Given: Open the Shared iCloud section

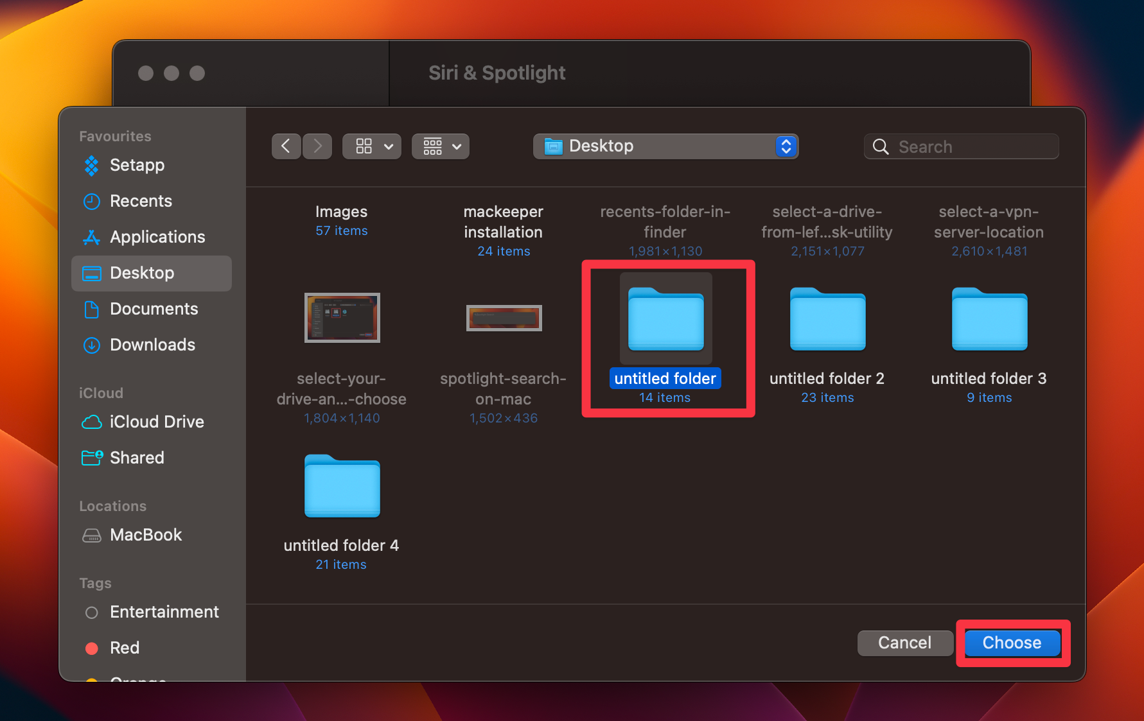Looking at the screenshot, I should (137, 458).
